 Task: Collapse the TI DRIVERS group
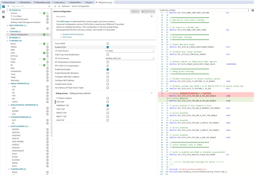tap(8, 41)
